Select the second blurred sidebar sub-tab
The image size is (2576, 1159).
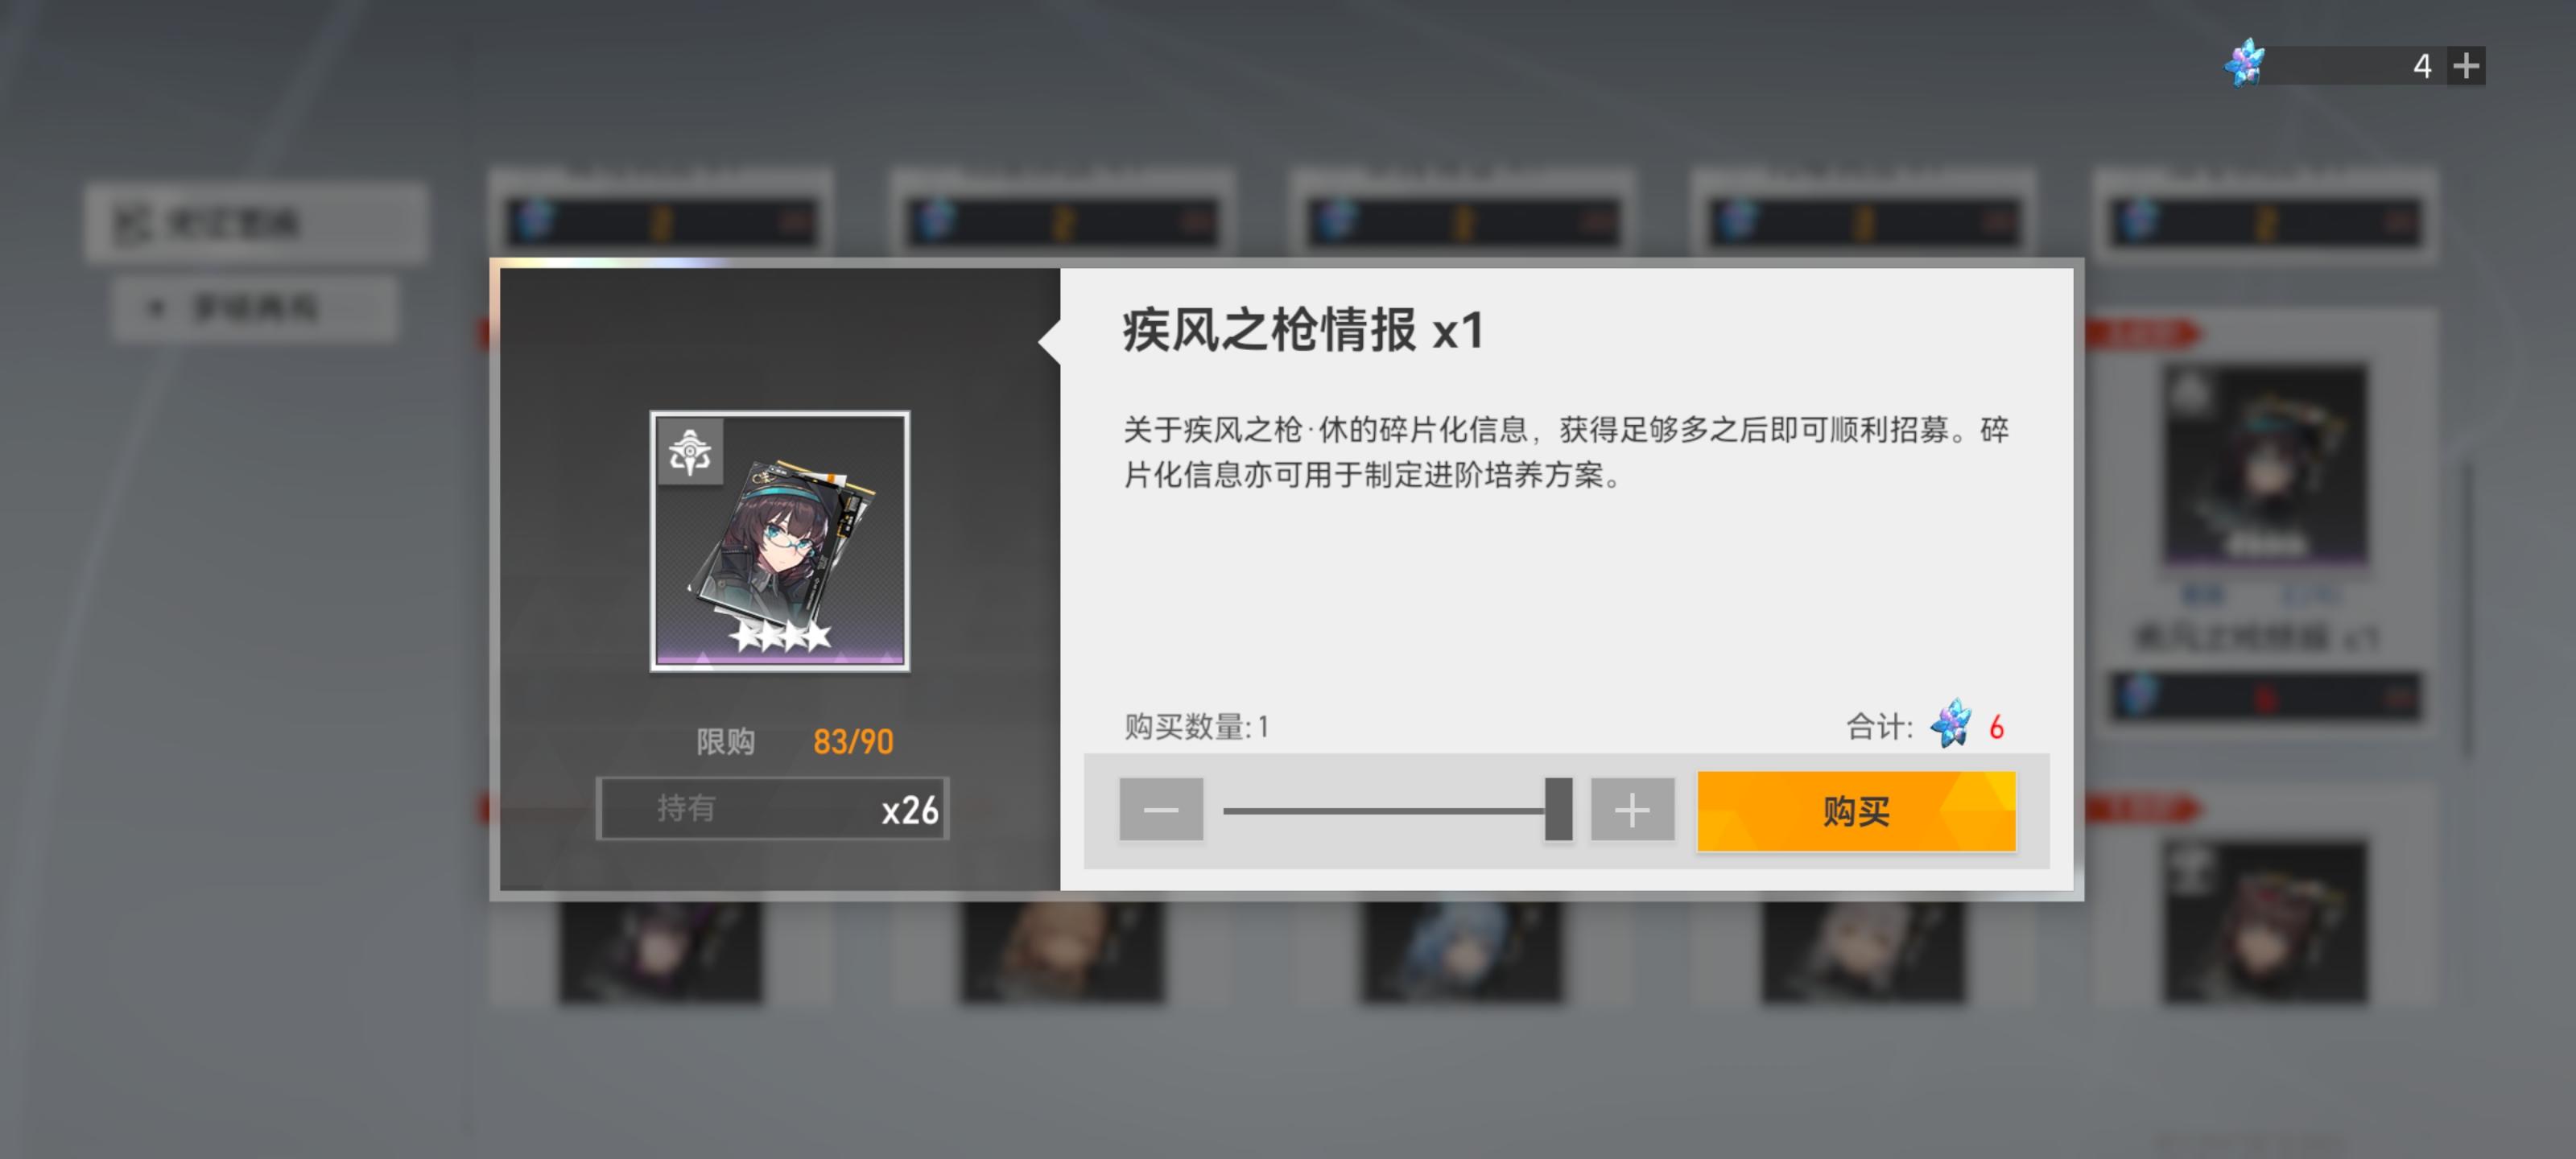coord(255,308)
